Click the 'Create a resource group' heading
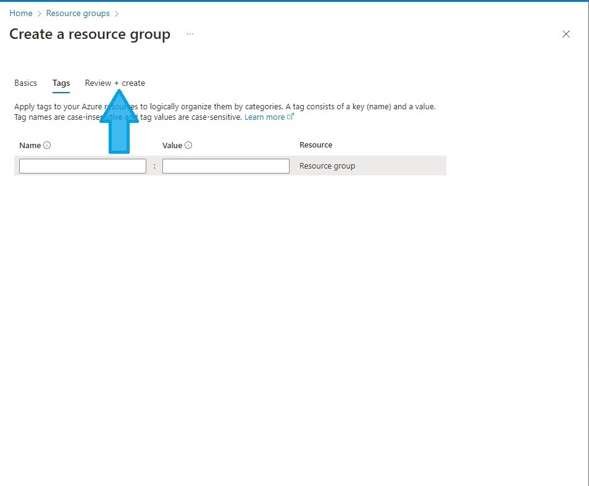The width and height of the screenshot is (589, 486). tap(90, 34)
